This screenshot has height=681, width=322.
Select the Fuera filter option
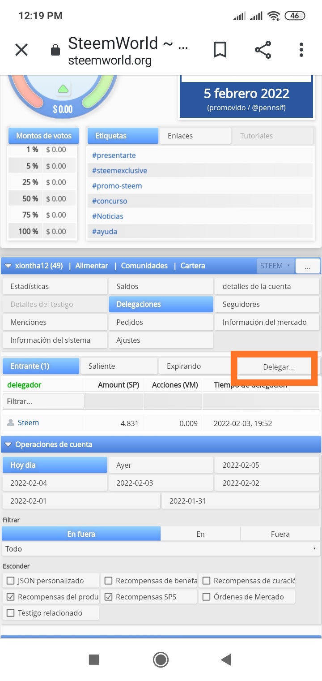280,534
